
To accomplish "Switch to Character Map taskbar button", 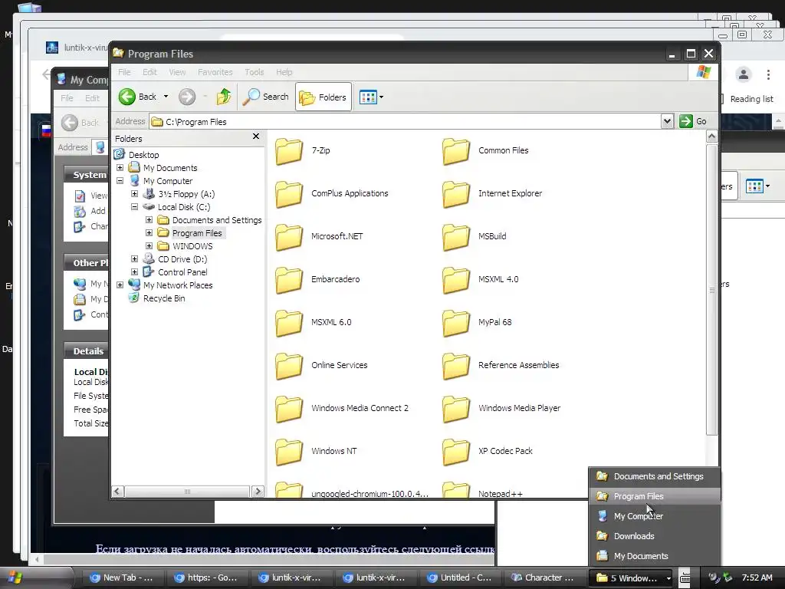I will click(544, 578).
